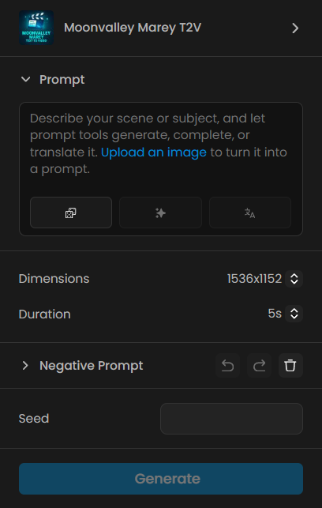This screenshot has height=508, width=322.
Task: Click the sparkle enhance prompt icon
Action: pos(160,213)
